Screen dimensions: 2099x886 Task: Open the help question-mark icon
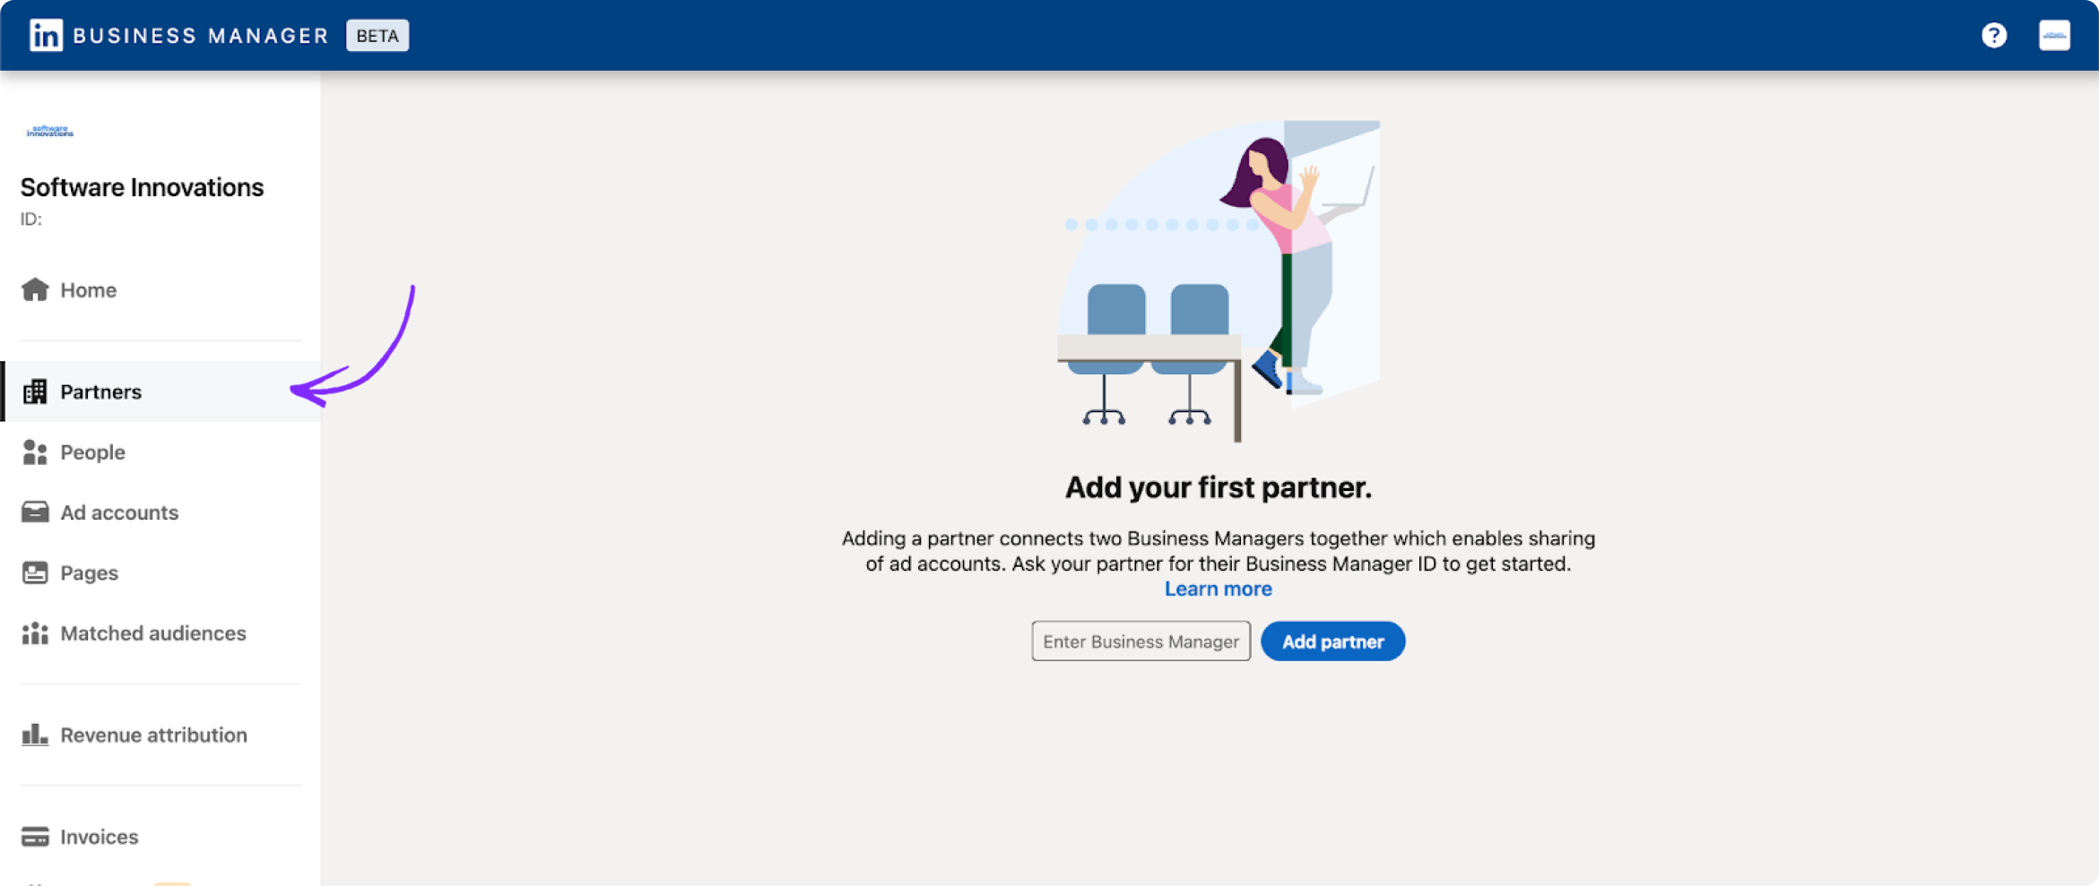pyautogui.click(x=1994, y=35)
